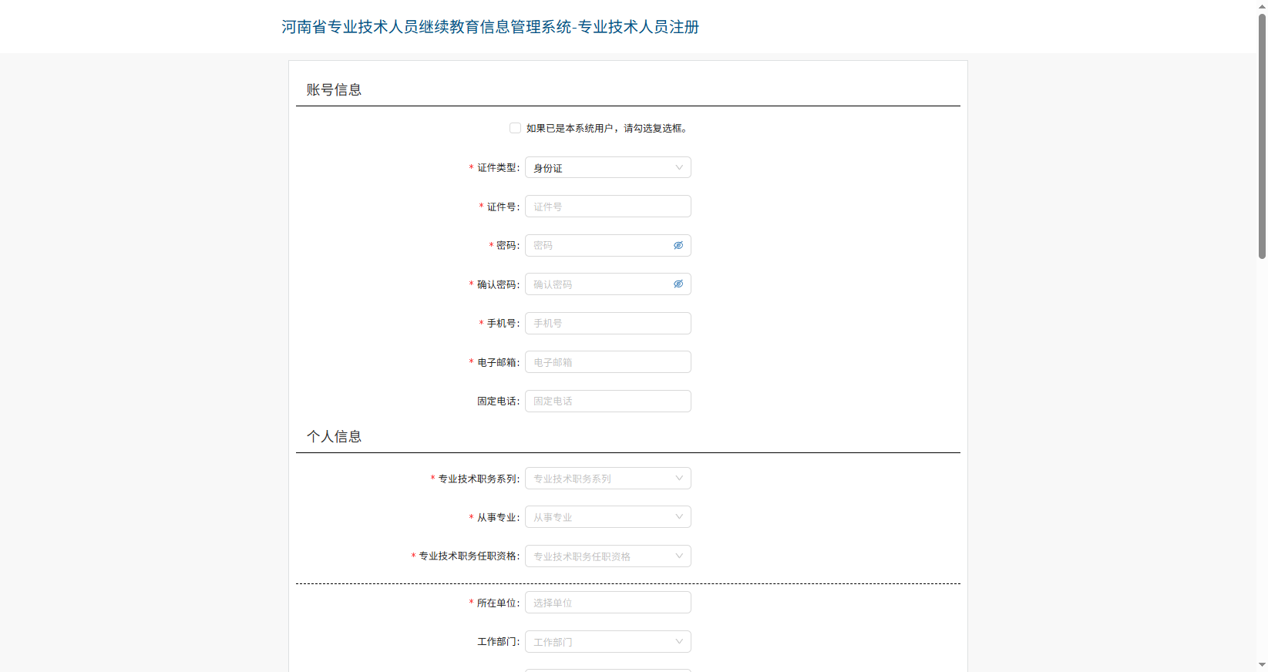This screenshot has width=1268, height=672.
Task: Click the chevron arrow in 工作部门 select
Action: [679, 642]
